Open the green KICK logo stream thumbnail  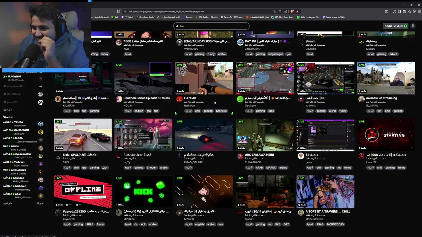143,192
